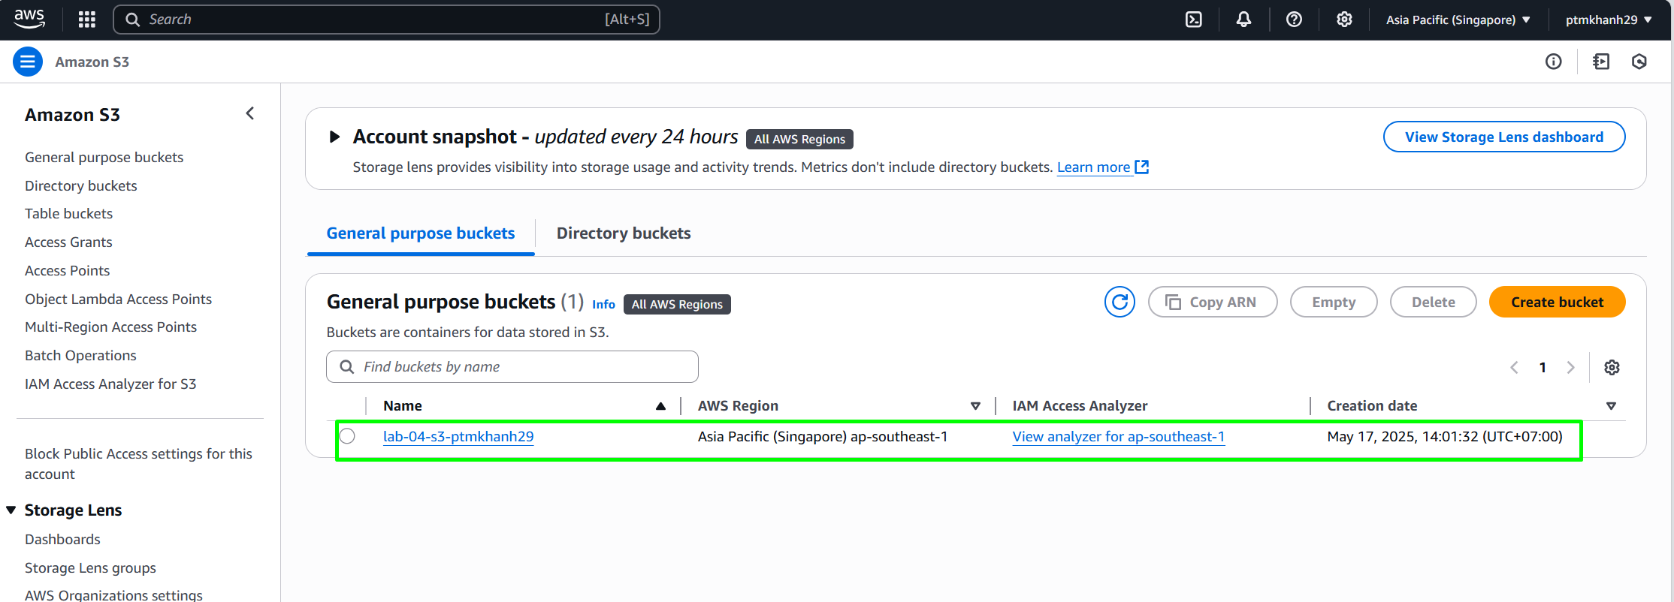Image resolution: width=1674 pixels, height=602 pixels.
Task: Open table preferences gear icon
Action: tap(1612, 367)
